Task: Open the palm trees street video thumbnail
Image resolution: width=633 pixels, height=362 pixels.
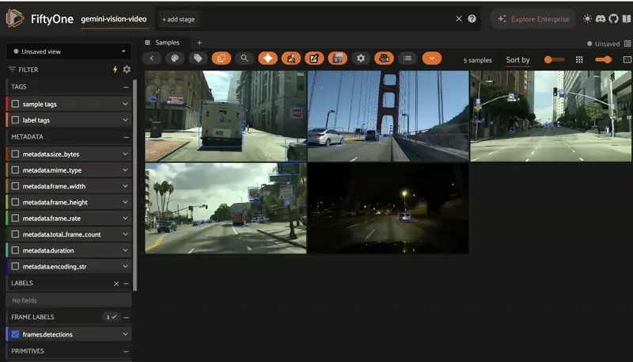Action: click(226, 208)
